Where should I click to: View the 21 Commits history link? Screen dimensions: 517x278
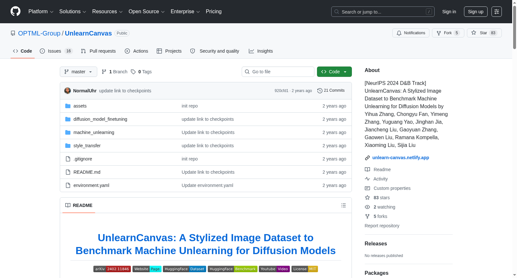tap(331, 91)
